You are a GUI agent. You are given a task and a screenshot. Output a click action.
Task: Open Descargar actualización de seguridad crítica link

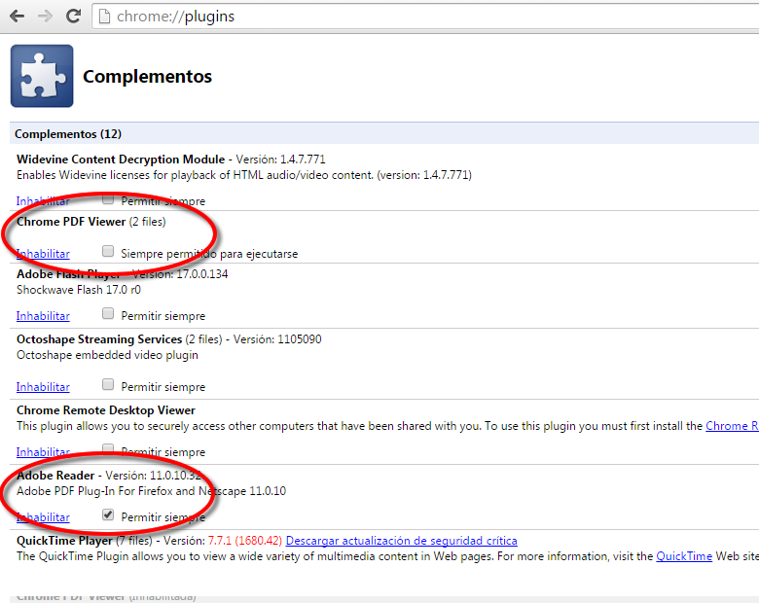tap(401, 540)
